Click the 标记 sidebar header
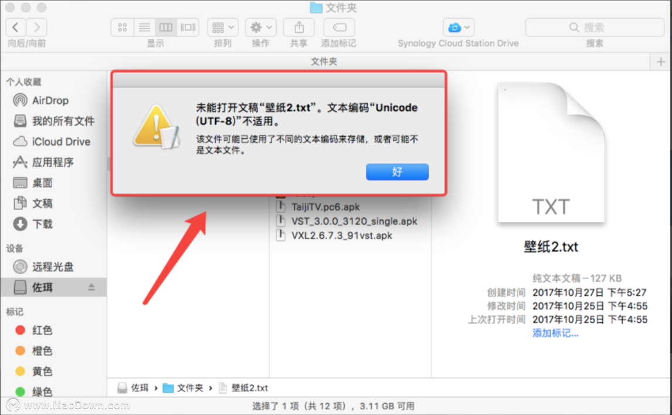The height and width of the screenshot is (415, 672). 15,312
